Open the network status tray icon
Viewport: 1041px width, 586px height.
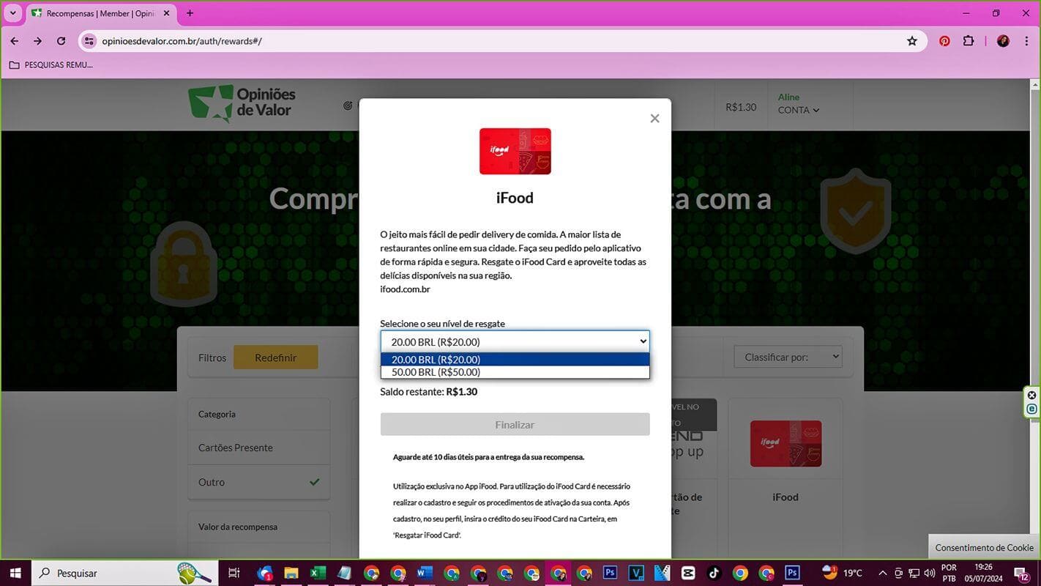pyautogui.click(x=914, y=573)
